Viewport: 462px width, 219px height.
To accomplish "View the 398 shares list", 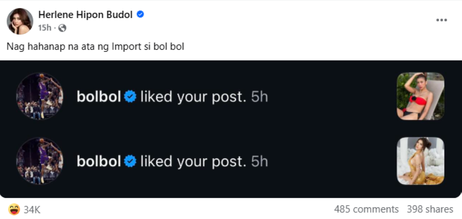I will tap(430, 209).
